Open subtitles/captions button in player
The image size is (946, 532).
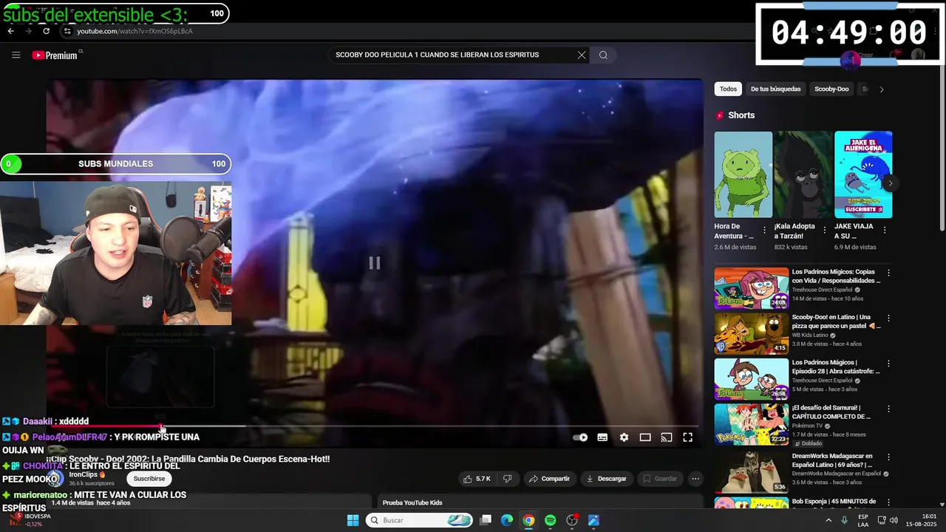pos(602,437)
